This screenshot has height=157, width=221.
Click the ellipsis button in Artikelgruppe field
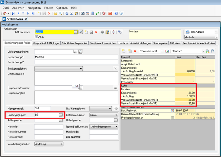(x=61, y=120)
